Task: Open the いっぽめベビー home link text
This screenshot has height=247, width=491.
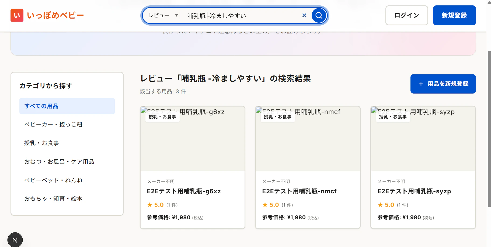Action: (55, 15)
